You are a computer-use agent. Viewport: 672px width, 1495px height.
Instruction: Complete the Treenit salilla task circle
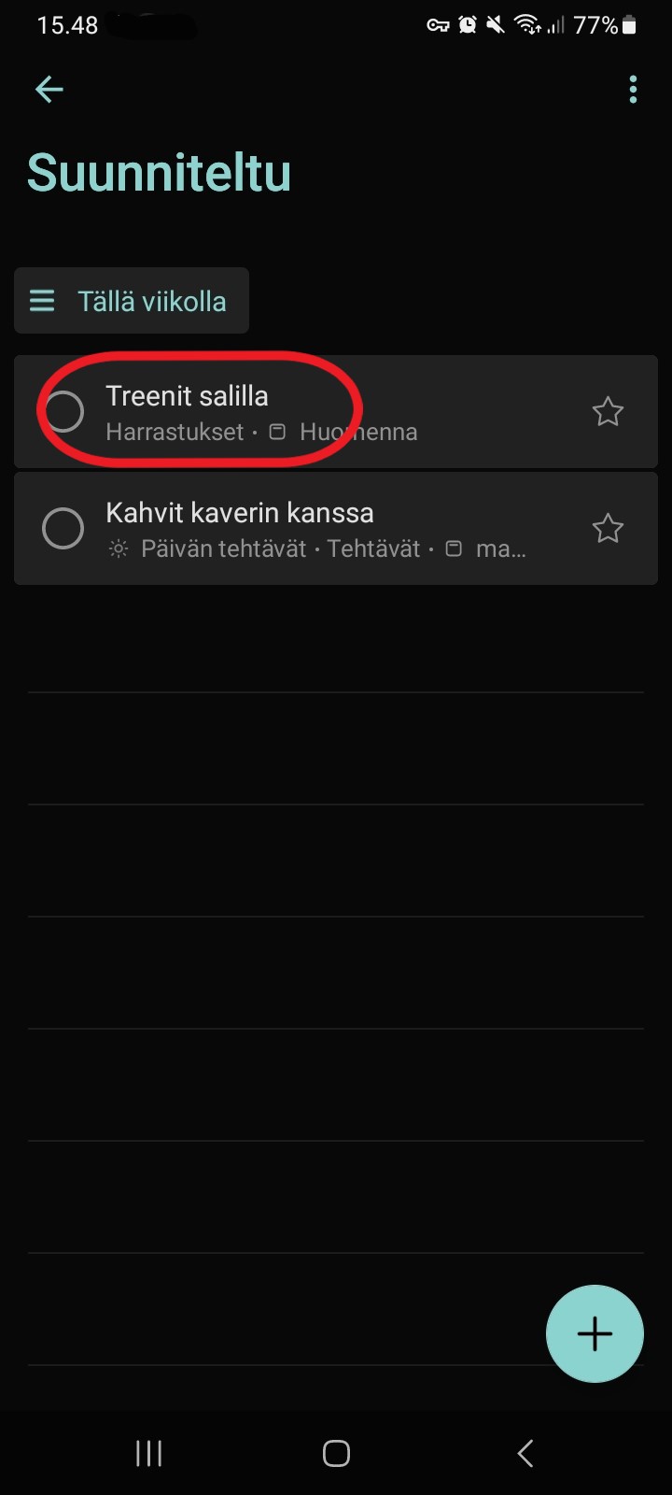pos(63,411)
